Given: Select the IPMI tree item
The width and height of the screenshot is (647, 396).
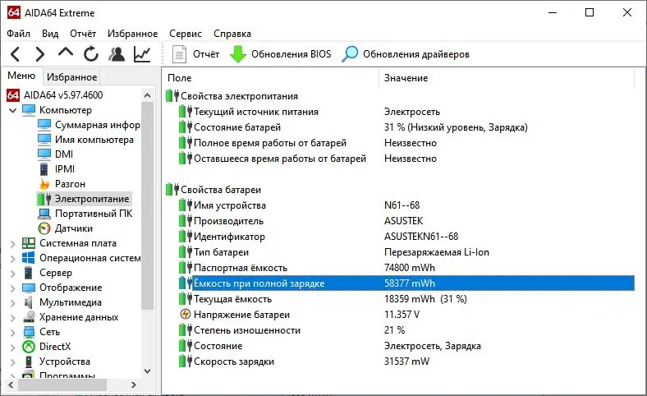Looking at the screenshot, I should click(65, 169).
